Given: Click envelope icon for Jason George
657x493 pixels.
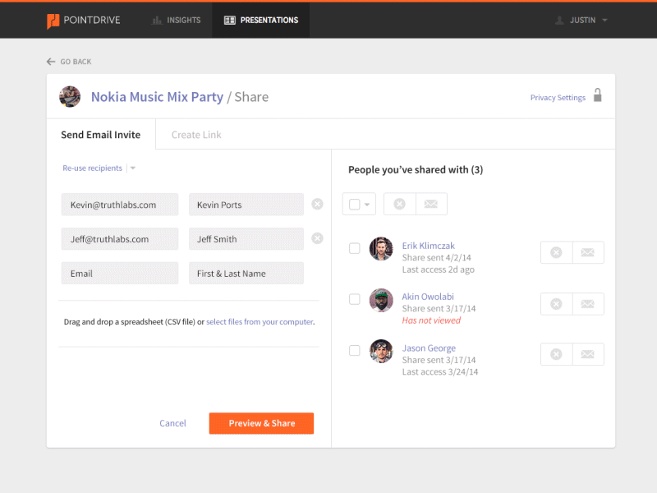Looking at the screenshot, I should (587, 355).
